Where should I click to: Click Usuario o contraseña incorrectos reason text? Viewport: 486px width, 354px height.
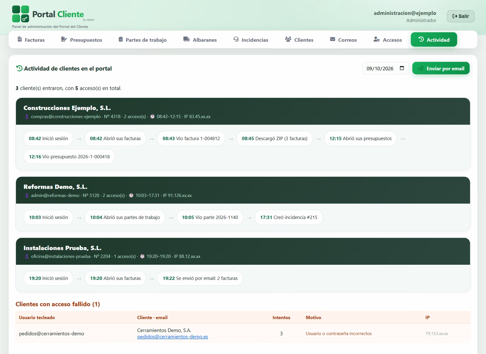(x=339, y=334)
